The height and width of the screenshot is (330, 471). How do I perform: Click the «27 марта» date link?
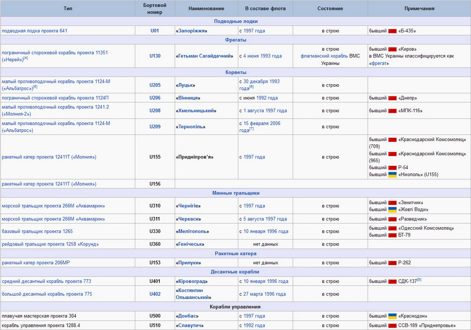[254, 294]
